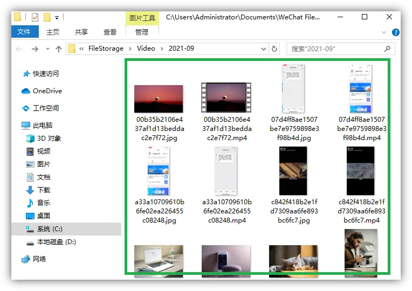Open the 下载 folder in sidebar
The image size is (412, 291).
(38, 190)
